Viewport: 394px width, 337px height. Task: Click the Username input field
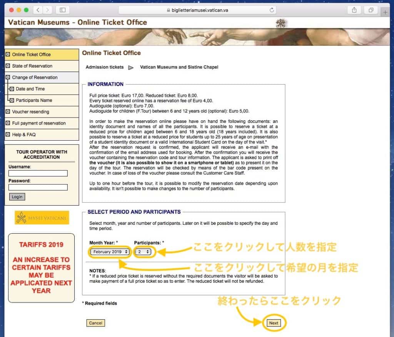[38, 173]
